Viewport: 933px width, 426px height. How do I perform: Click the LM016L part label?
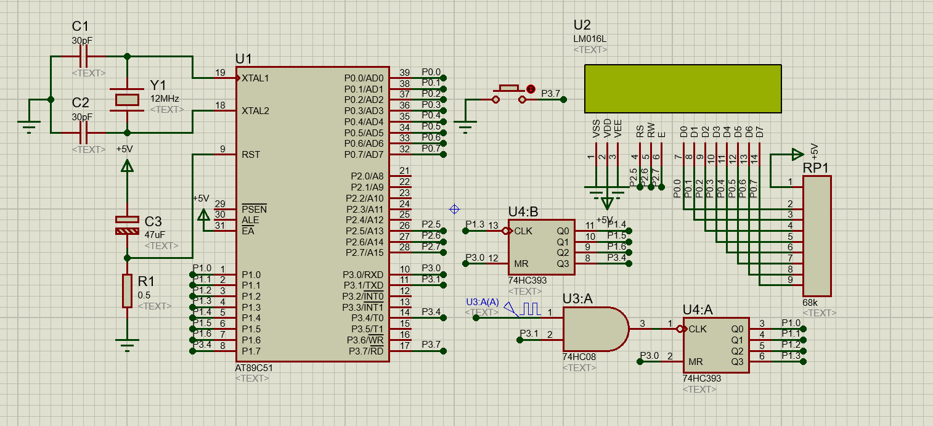point(590,39)
